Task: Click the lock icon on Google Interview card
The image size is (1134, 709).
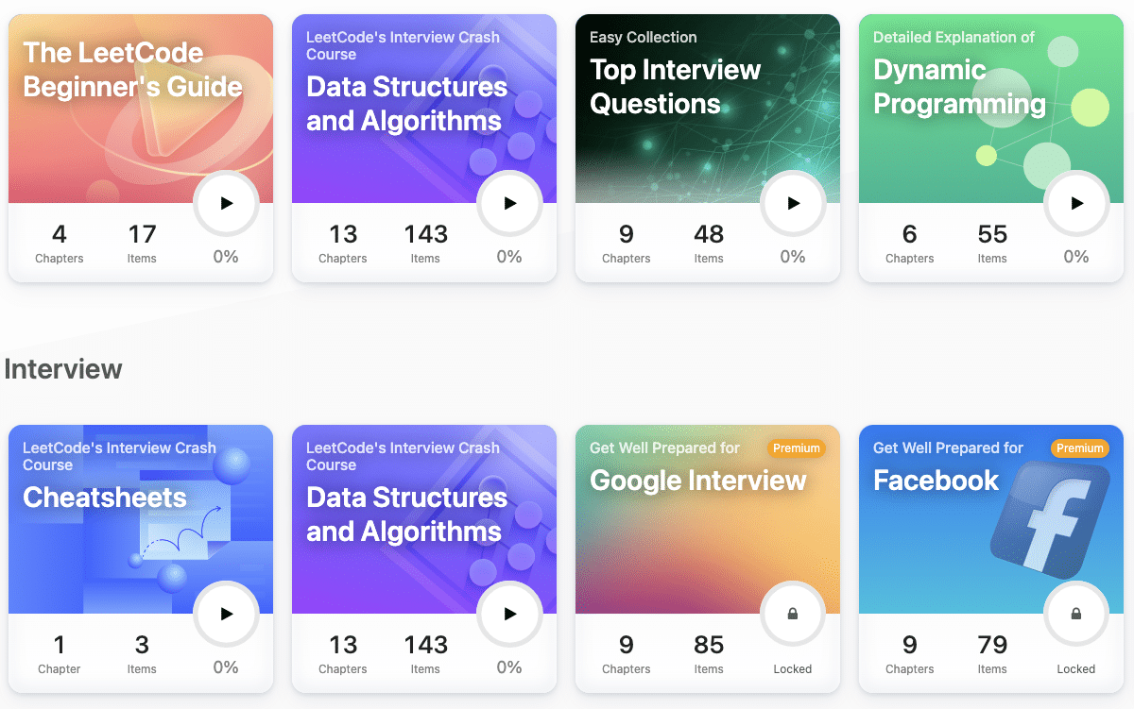Action: (x=793, y=614)
